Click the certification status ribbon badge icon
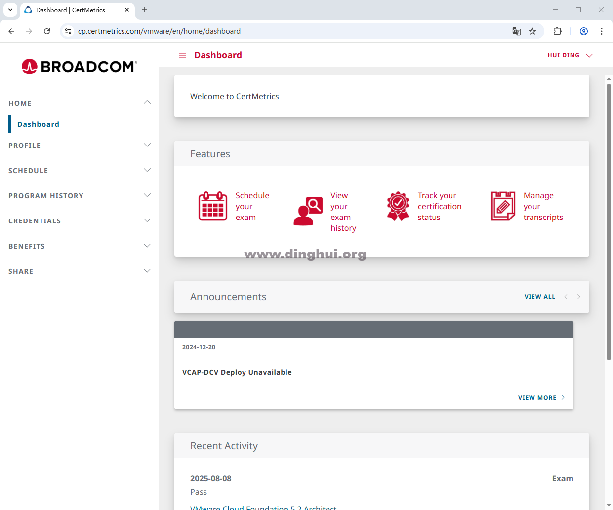This screenshot has height=510, width=613. (398, 206)
